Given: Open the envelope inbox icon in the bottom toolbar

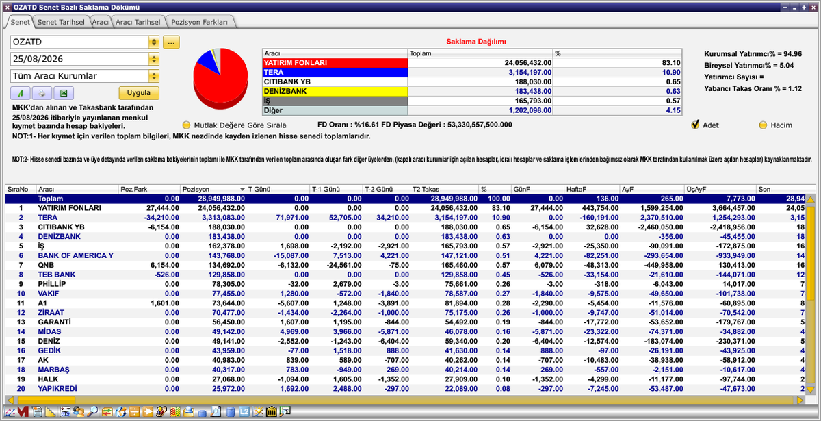Looking at the screenshot, I should 189,411.
